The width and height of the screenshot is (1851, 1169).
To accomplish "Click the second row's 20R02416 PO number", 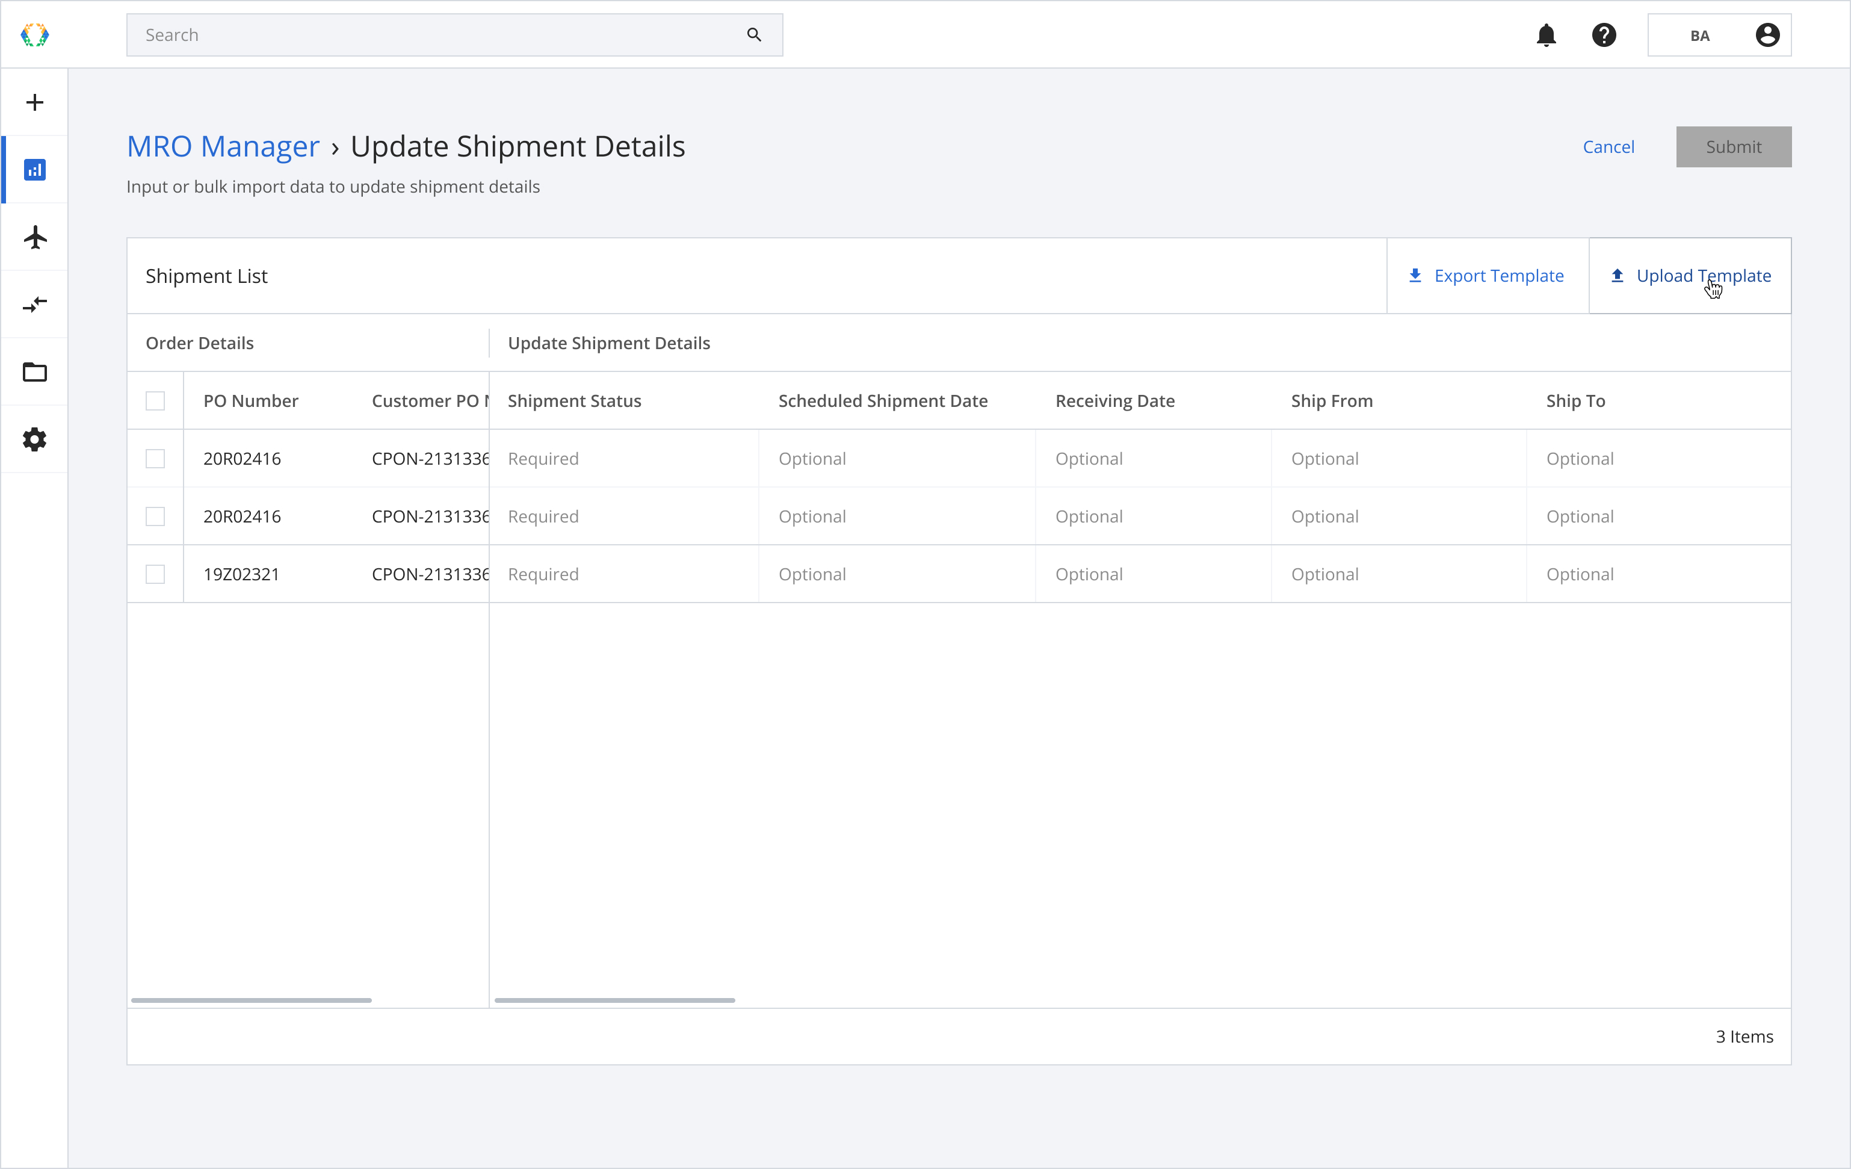I will click(242, 516).
